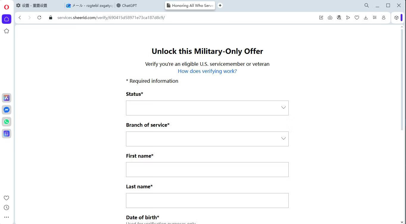
Task: Expand the Branch of service dropdown
Action: pos(207,139)
